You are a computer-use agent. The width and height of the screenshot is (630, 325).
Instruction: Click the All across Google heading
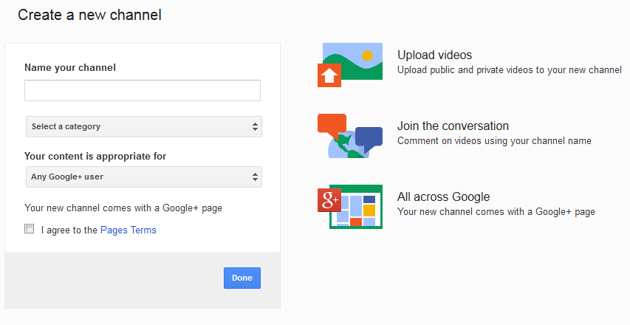pyautogui.click(x=443, y=196)
